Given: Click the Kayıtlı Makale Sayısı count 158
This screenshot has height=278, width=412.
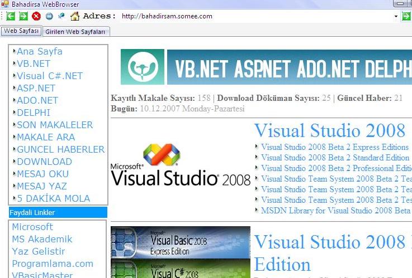Looking at the screenshot, I should coord(204,98).
